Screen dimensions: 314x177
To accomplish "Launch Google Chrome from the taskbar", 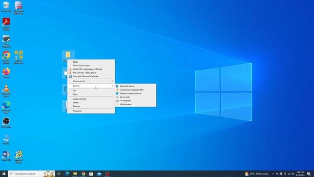I will 83,174.
